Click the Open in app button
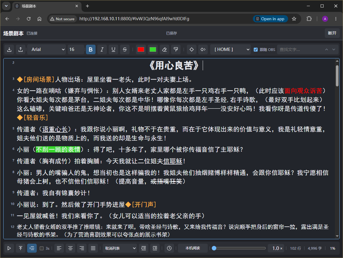 tap(270, 19)
